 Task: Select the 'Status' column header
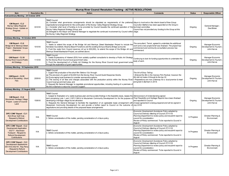pyautogui.click(x=193, y=13)
